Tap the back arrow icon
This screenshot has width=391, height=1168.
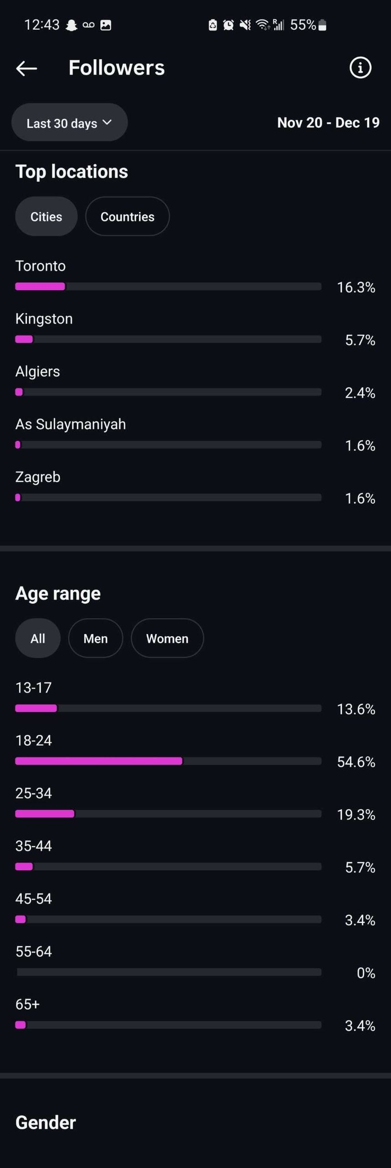click(x=26, y=68)
